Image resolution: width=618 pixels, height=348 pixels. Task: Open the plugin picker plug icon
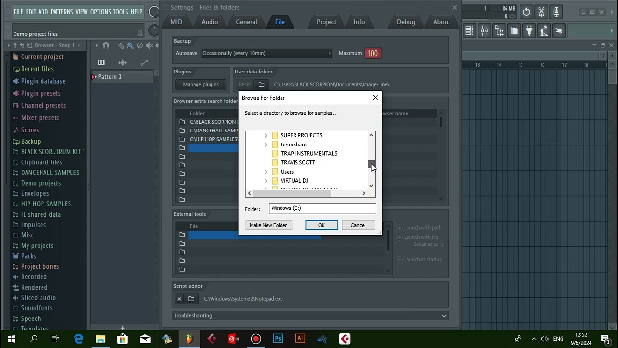pos(529,31)
